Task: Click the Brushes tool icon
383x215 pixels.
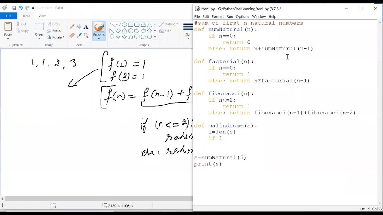Action: coord(99,27)
